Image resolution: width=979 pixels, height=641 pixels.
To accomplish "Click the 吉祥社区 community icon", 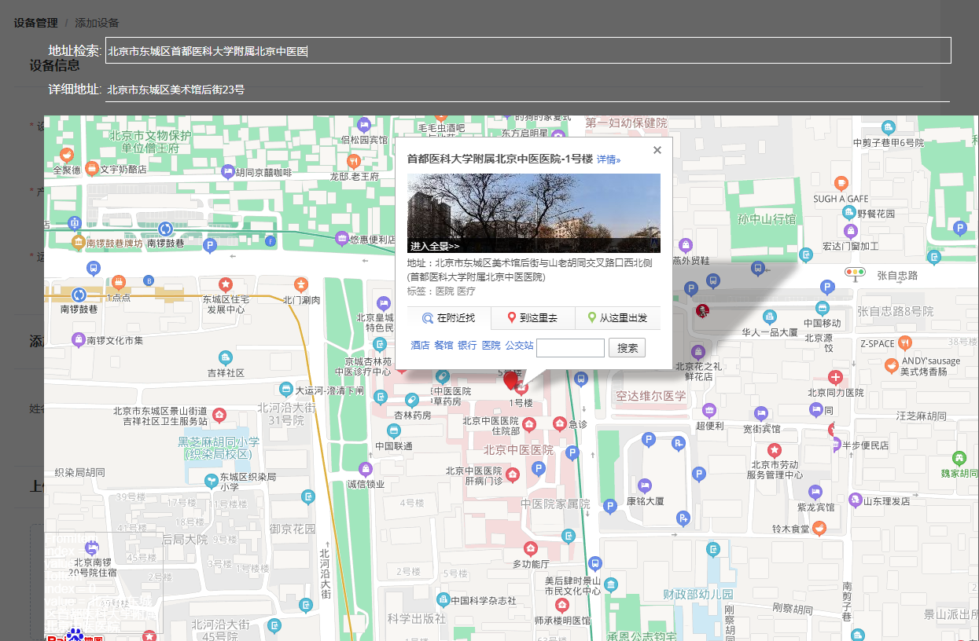I will click(225, 357).
